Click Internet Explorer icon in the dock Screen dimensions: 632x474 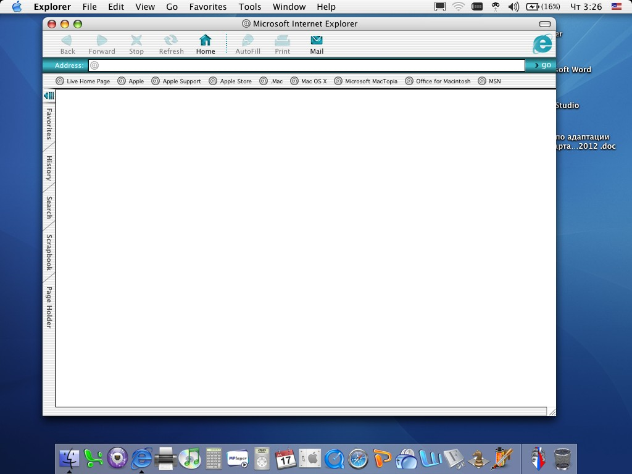[x=141, y=459]
